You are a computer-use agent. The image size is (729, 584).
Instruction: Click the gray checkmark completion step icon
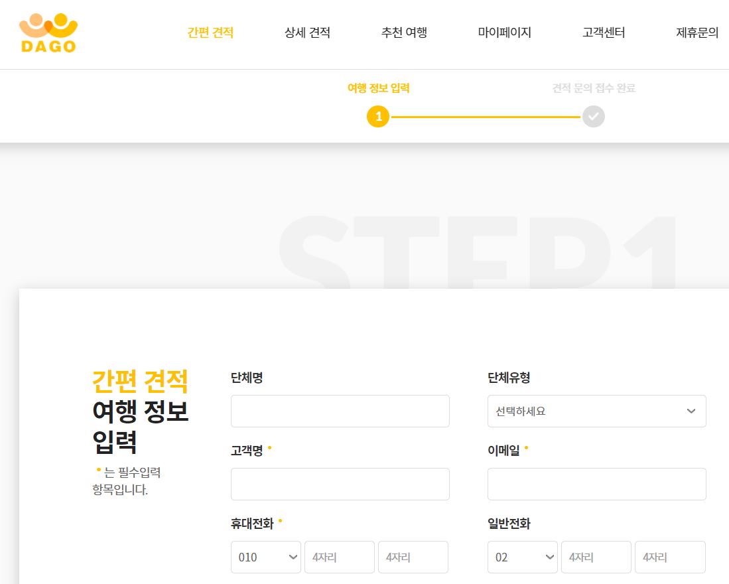tap(594, 116)
